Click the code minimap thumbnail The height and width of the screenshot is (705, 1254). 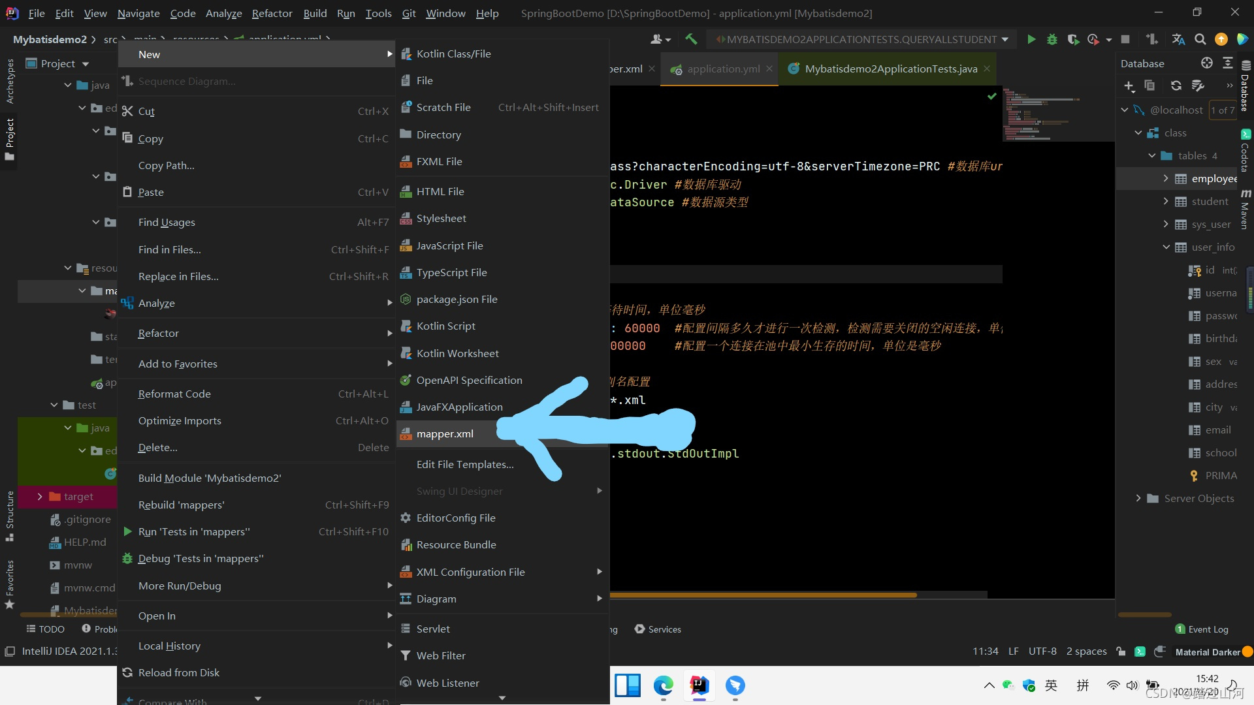[1057, 114]
